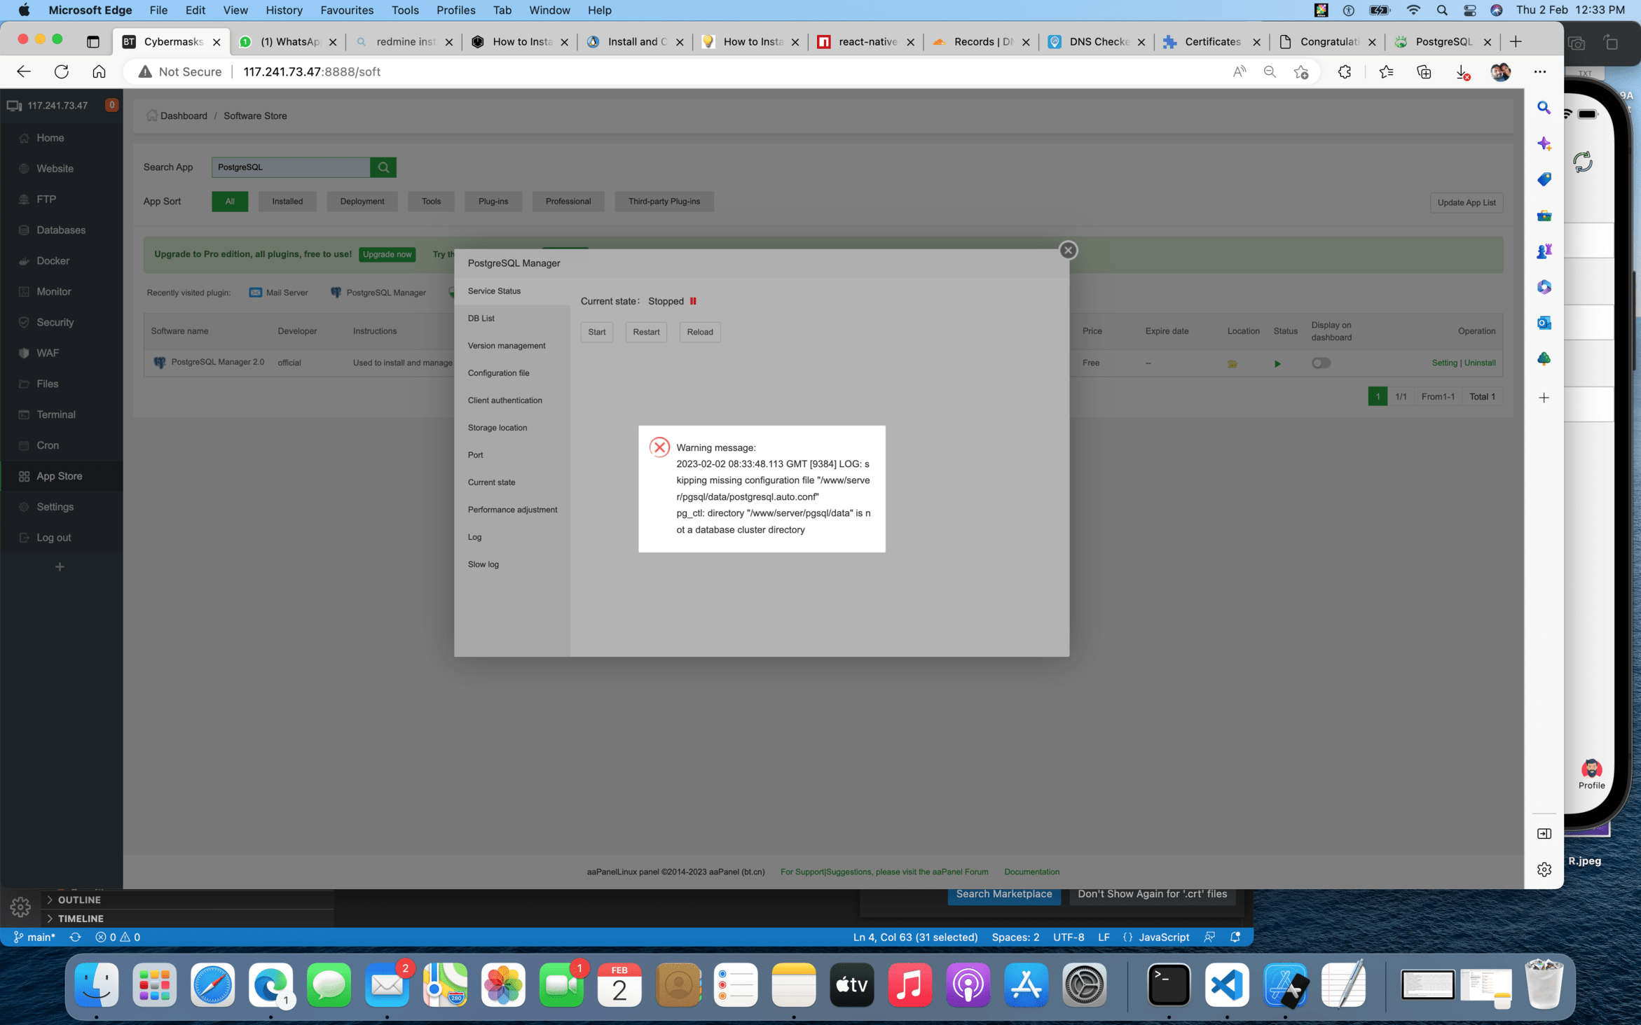Open the History menu

[x=284, y=10]
